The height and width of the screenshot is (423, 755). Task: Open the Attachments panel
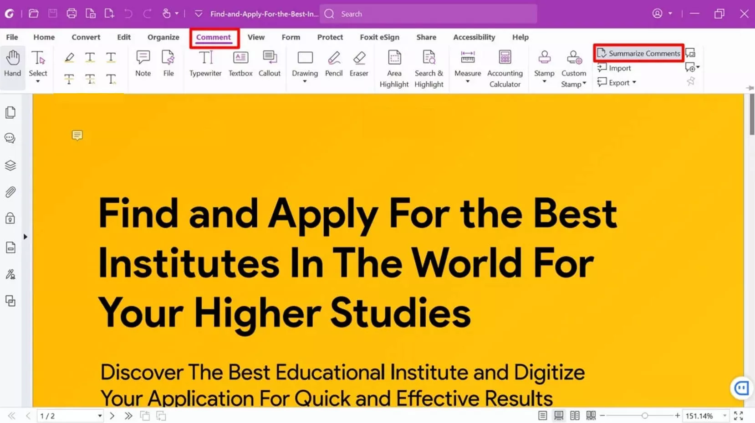[10, 192]
